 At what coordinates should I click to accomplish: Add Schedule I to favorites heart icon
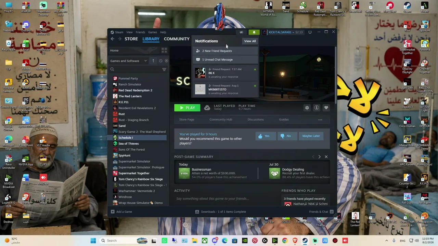326,108
